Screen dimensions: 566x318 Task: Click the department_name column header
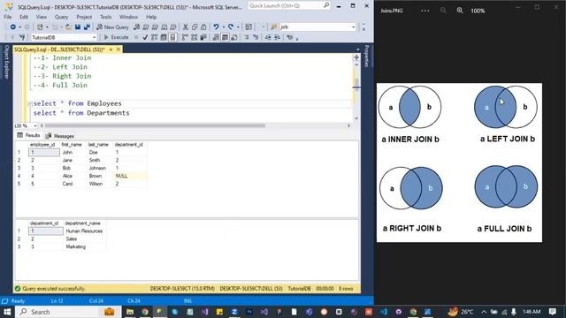point(83,223)
